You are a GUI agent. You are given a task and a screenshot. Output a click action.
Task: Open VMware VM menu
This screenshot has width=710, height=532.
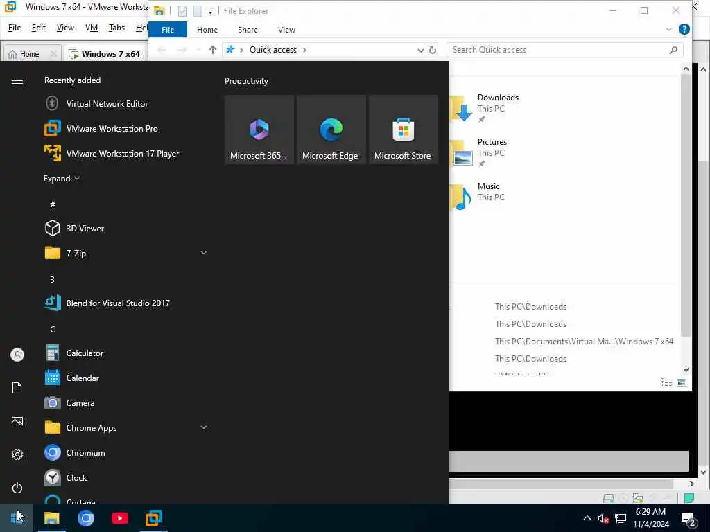pos(92,28)
